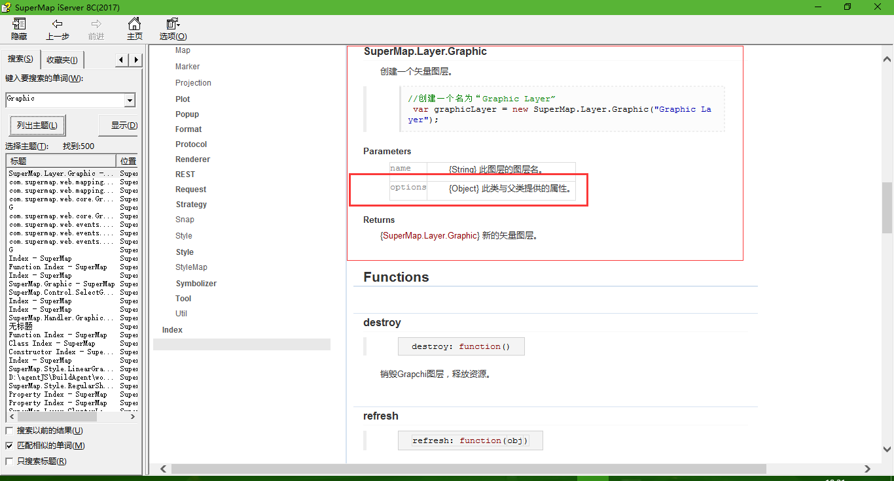Image resolution: width=894 pixels, height=481 pixels.
Task: Open the Projection tree entry
Action: click(193, 83)
